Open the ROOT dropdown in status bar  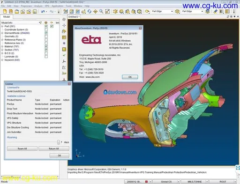click(235, 182)
